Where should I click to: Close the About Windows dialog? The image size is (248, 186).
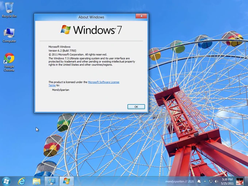click(x=142, y=16)
